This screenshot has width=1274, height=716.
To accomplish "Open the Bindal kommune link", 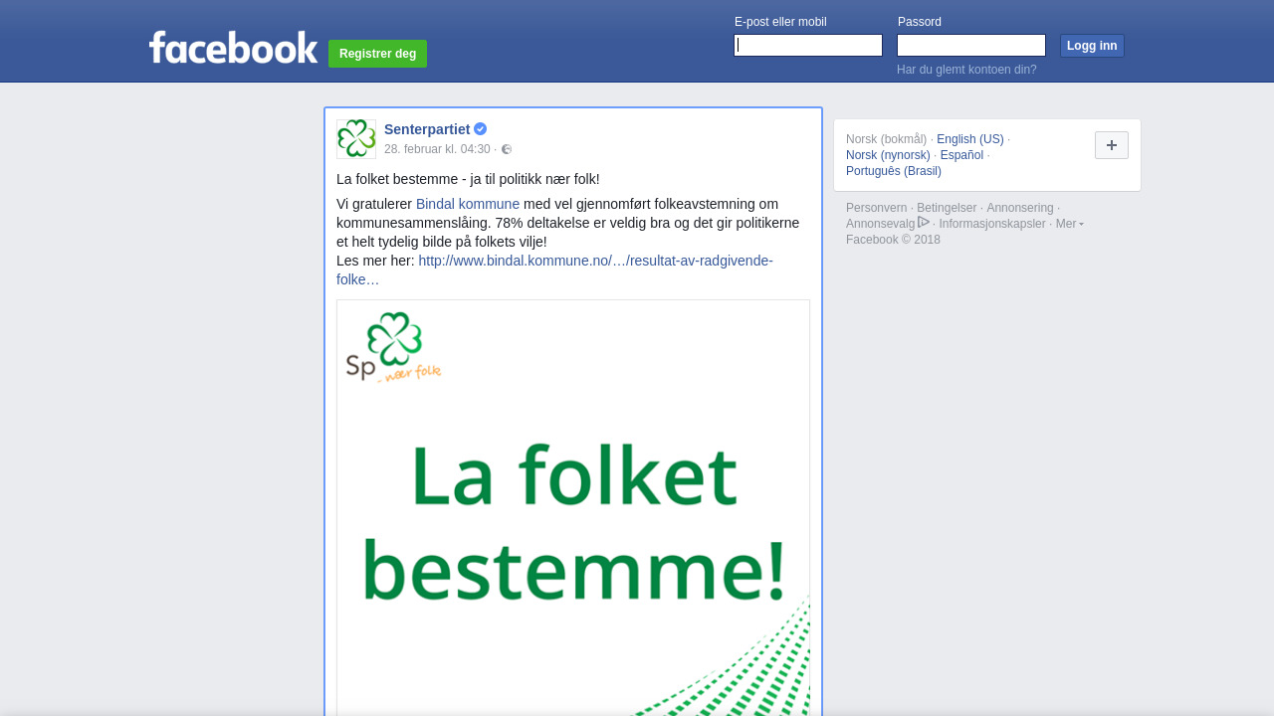I will tap(468, 204).
